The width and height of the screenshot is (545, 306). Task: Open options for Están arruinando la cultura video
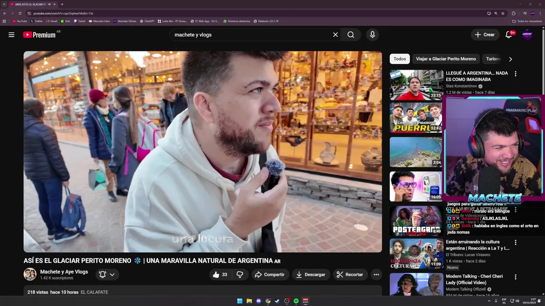(x=516, y=242)
